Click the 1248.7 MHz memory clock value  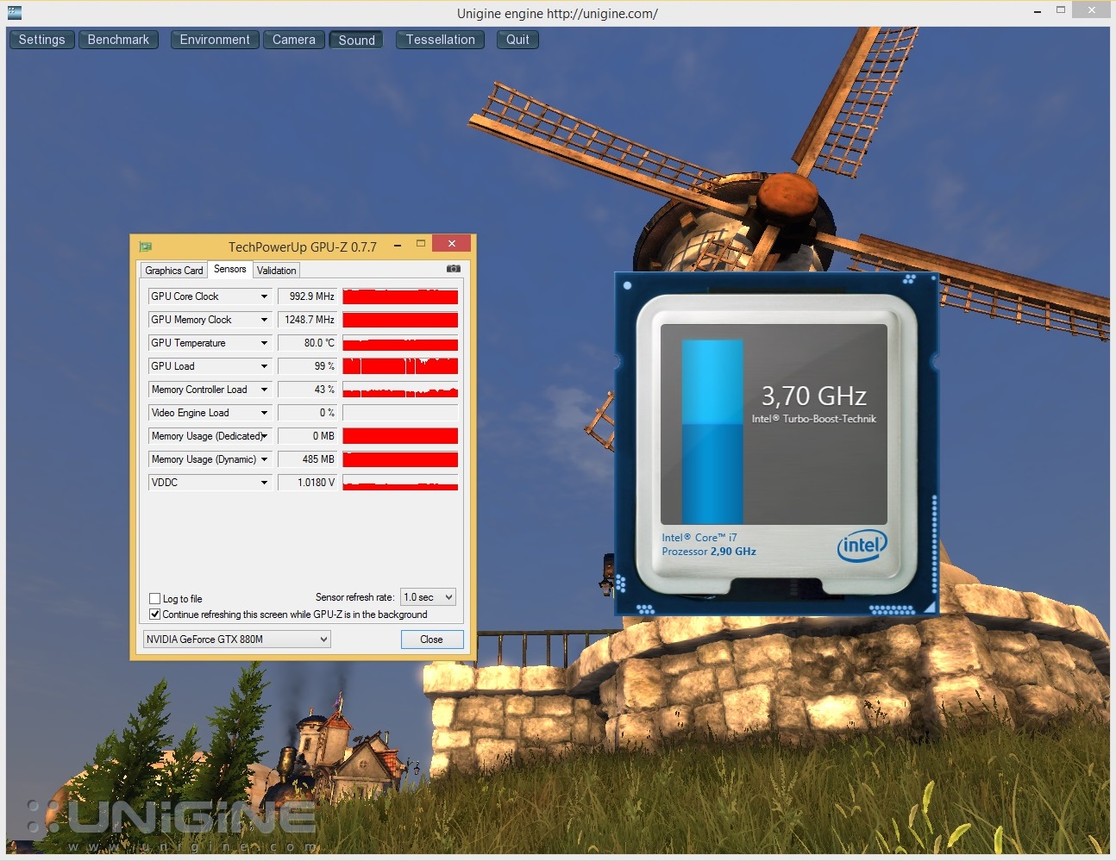[x=308, y=320]
